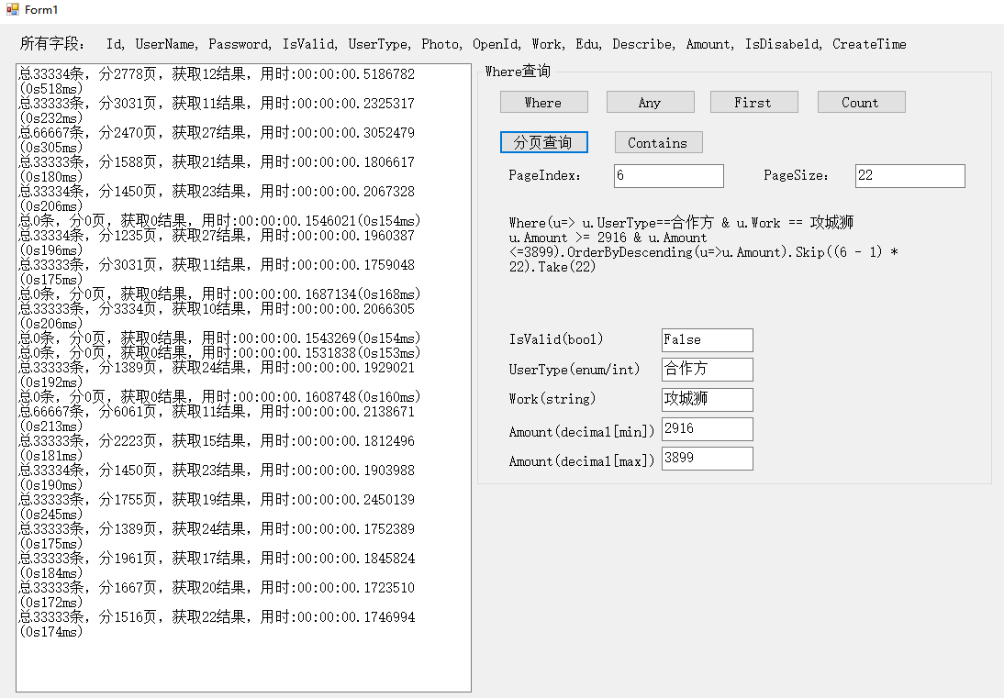The width and height of the screenshot is (1004, 698).
Task: Click the Form1 window icon in title bar
Action: coord(12,9)
